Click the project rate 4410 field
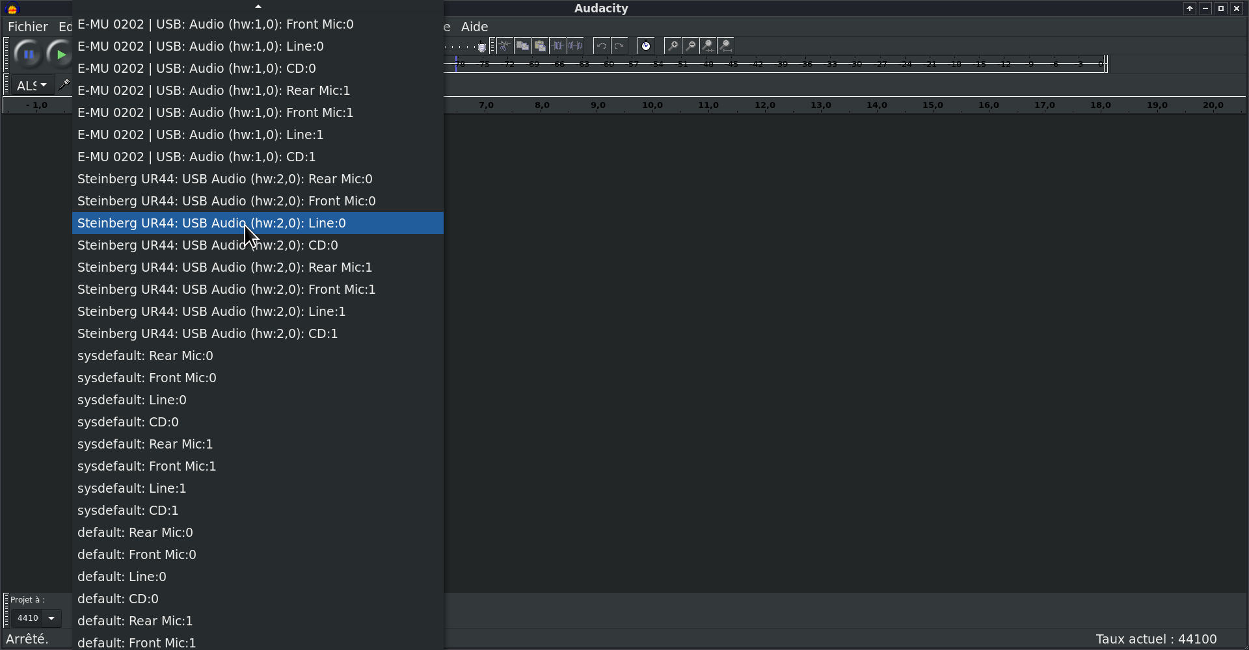 click(27, 618)
